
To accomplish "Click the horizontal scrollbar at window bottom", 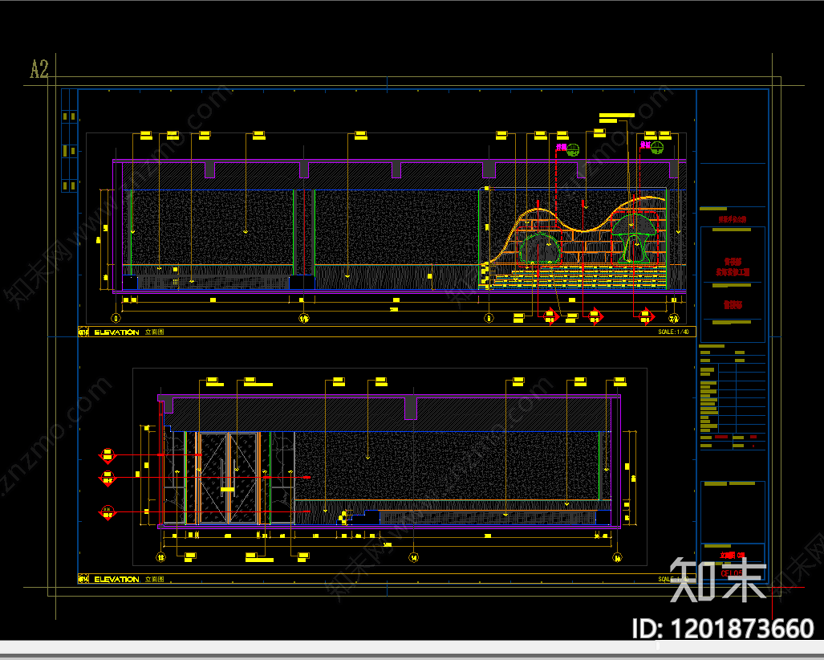I will point(412,647).
